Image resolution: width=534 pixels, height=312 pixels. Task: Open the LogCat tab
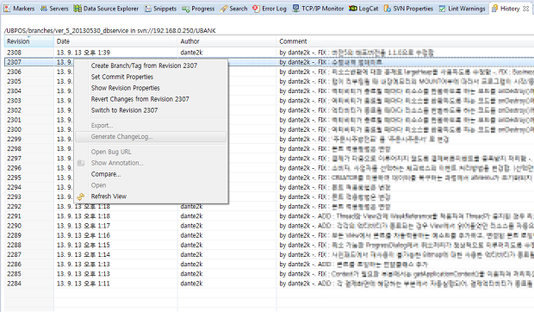click(363, 9)
